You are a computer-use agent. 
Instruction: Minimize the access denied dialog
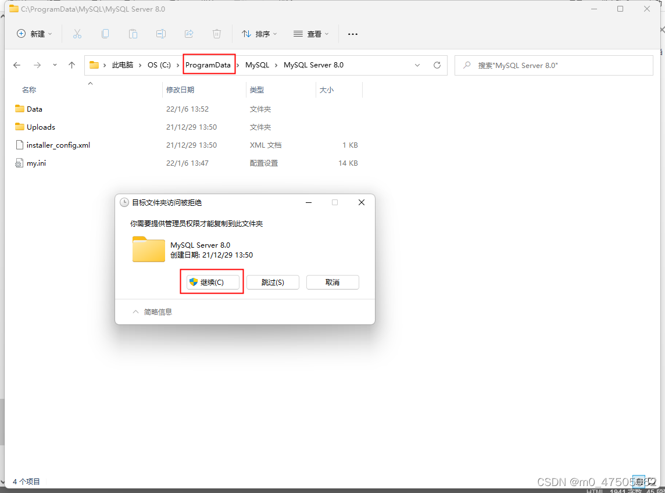(x=309, y=202)
